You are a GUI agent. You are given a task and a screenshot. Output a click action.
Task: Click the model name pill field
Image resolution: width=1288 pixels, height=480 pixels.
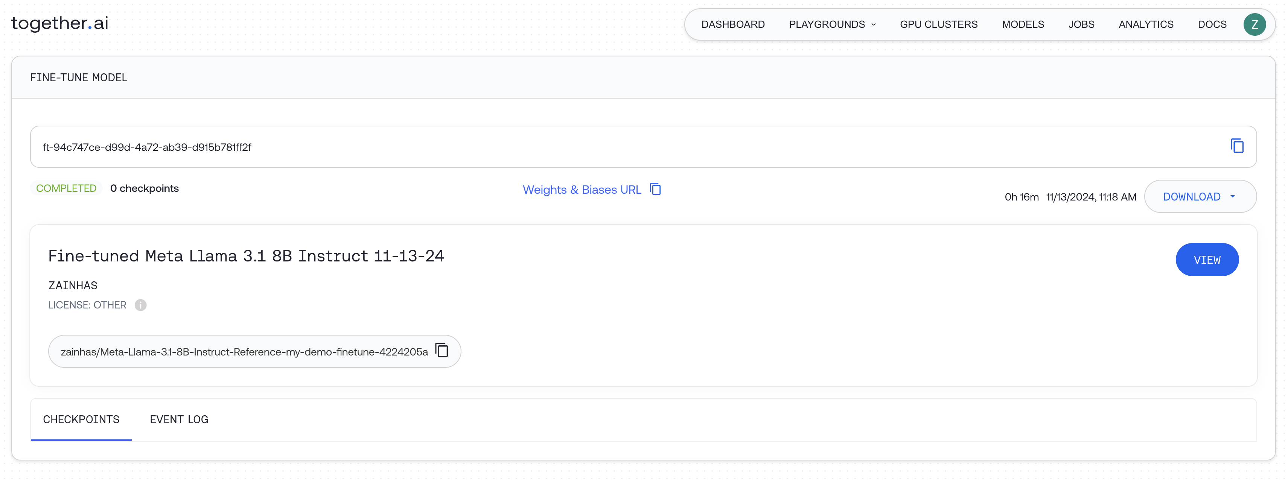244,352
